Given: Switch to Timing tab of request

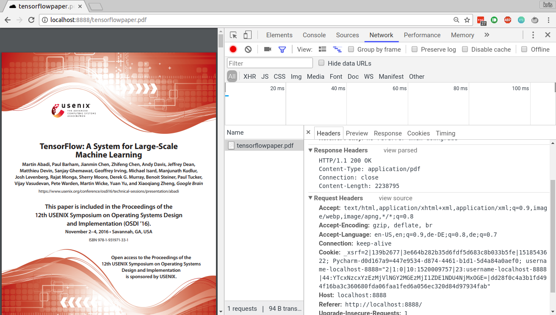Looking at the screenshot, I should [x=445, y=133].
